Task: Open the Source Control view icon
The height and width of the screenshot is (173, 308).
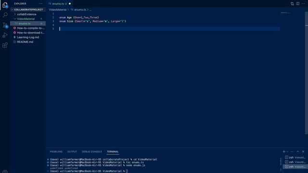Action: [x=5, y=25]
